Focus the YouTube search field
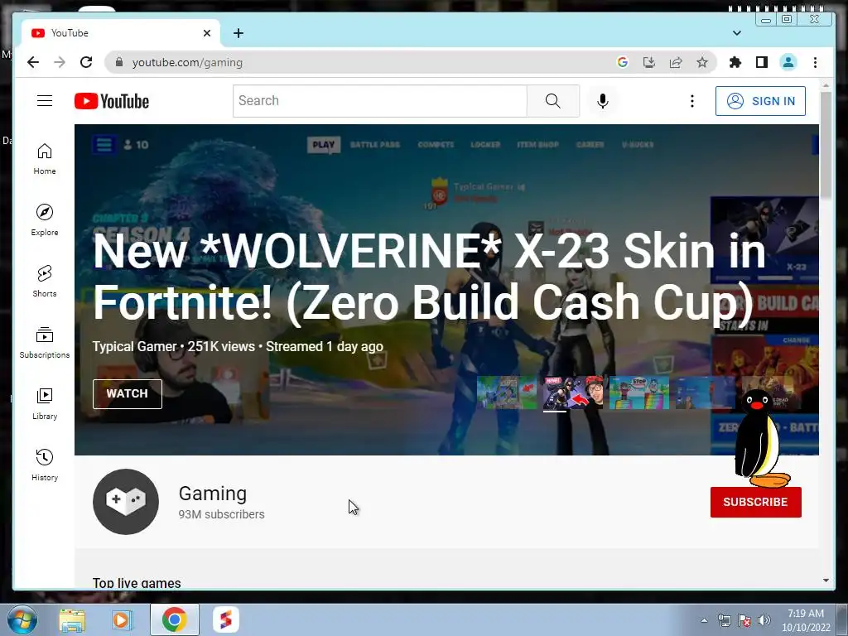848x636 pixels. pyautogui.click(x=379, y=100)
